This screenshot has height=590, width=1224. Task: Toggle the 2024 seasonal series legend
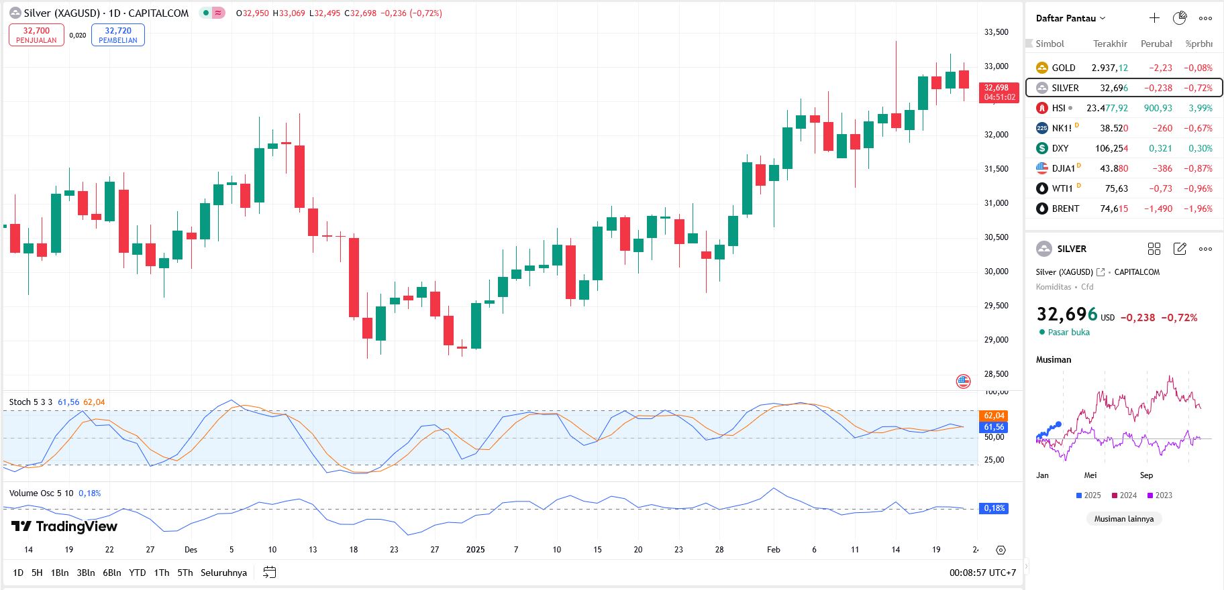pyautogui.click(x=1124, y=495)
